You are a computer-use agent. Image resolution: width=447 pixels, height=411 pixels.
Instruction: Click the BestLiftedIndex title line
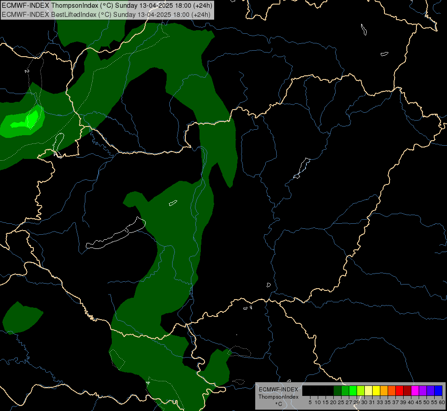(x=106, y=15)
